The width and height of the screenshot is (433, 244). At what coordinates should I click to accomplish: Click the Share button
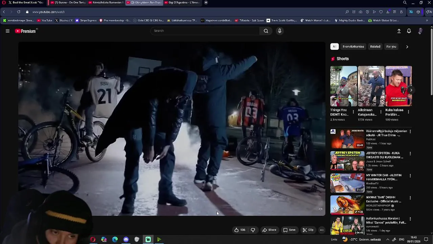[269, 230]
